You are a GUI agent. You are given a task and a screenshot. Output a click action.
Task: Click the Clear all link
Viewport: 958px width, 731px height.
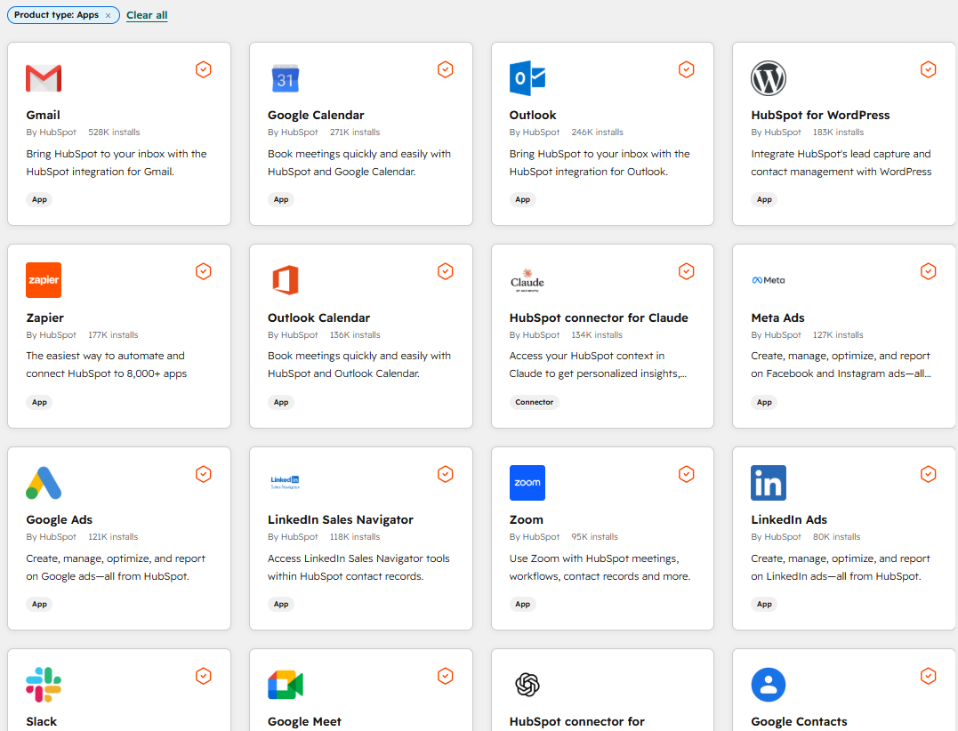point(147,15)
